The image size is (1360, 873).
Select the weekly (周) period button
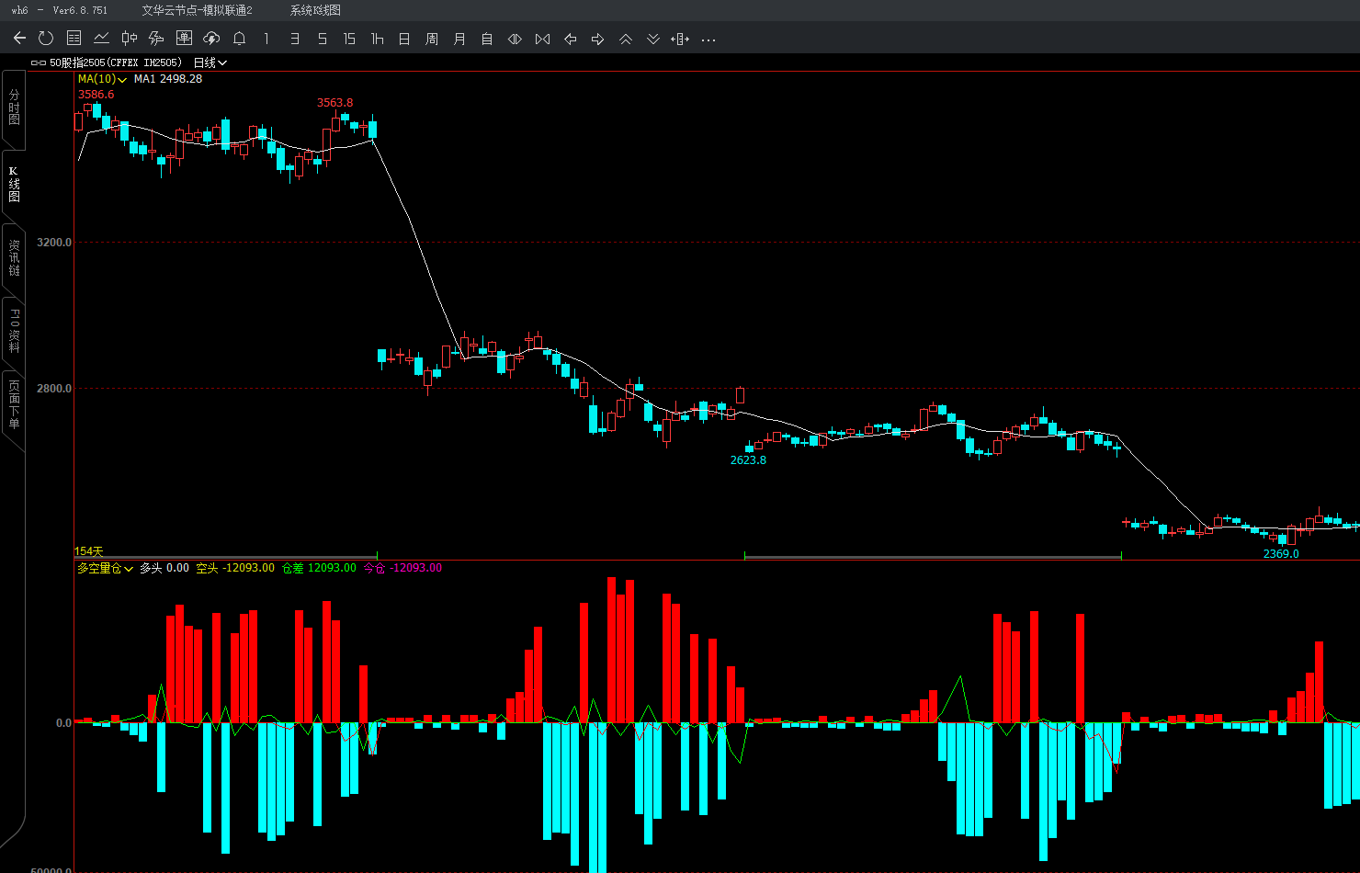(432, 39)
